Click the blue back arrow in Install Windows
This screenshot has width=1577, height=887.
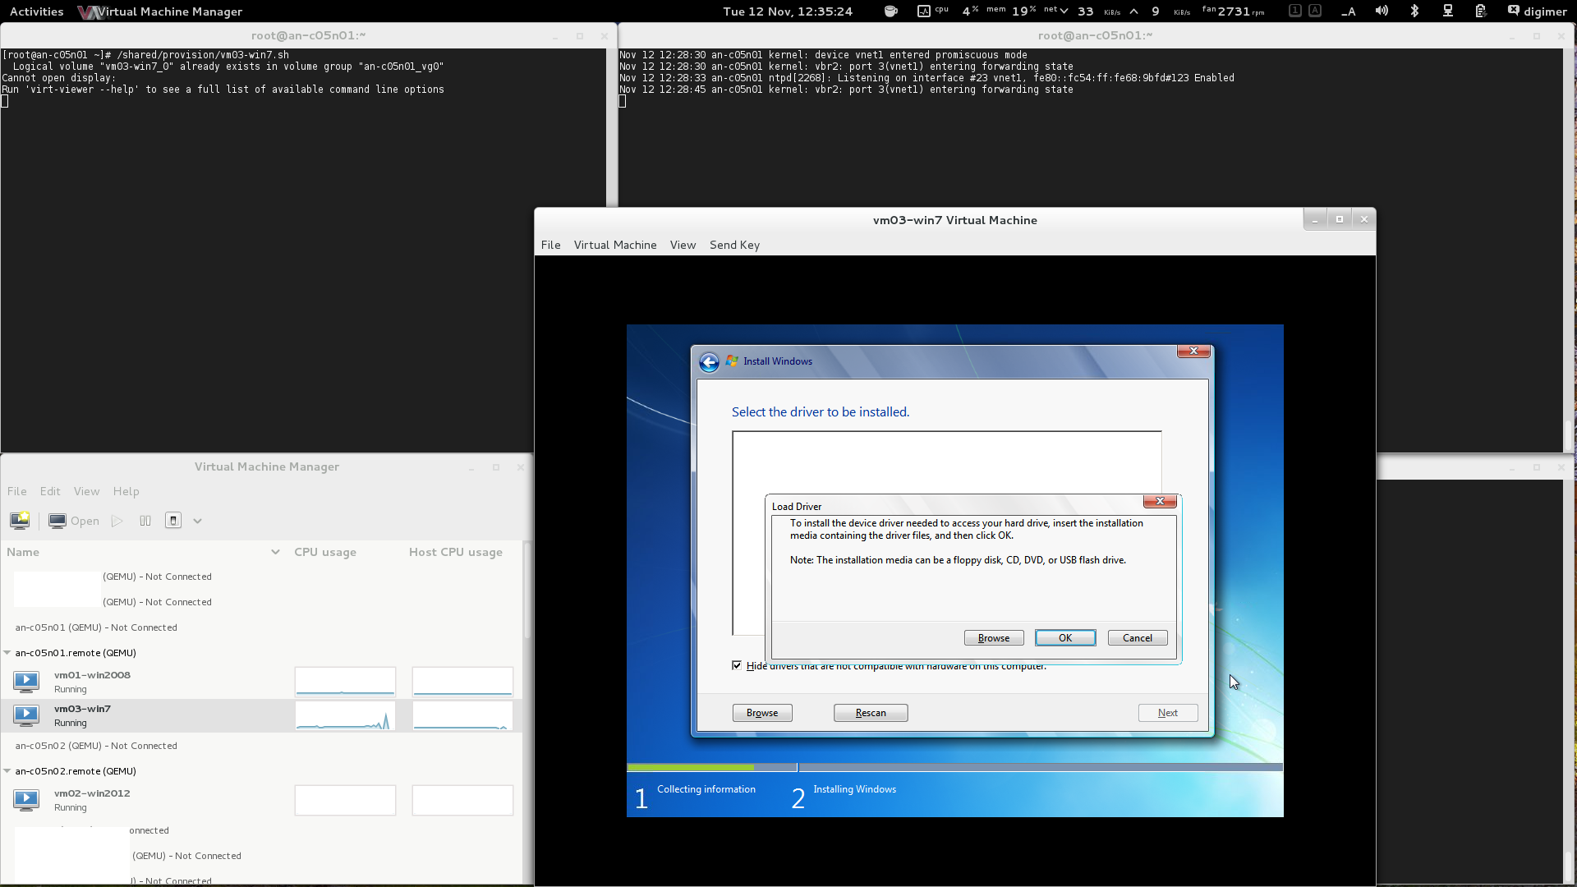709,362
